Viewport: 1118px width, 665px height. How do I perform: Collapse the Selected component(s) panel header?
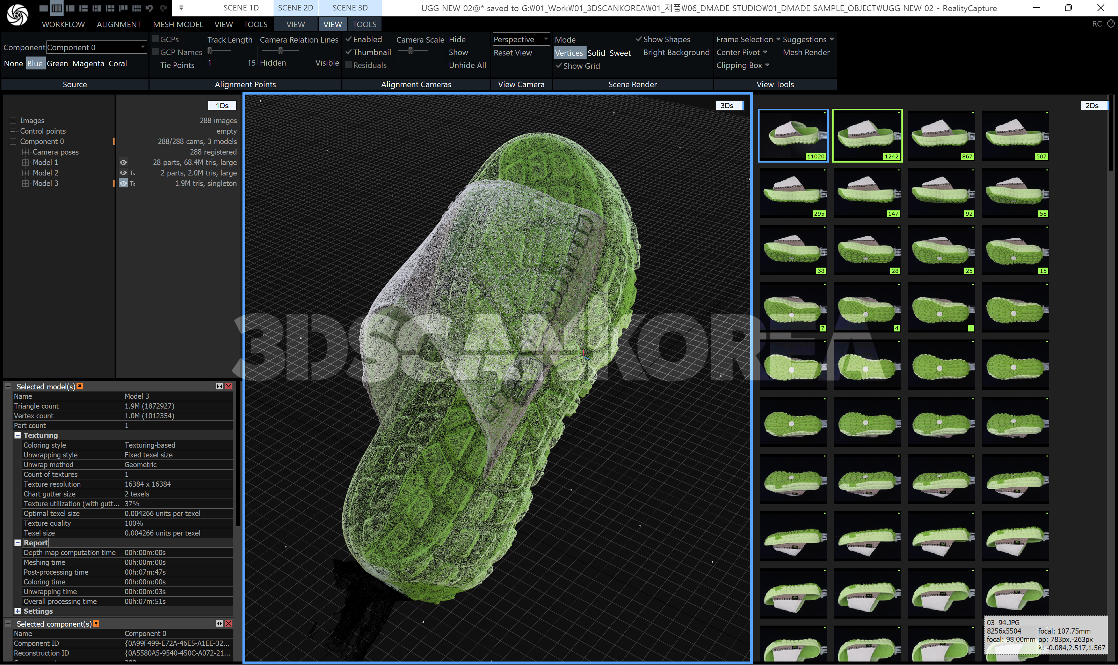click(x=8, y=623)
